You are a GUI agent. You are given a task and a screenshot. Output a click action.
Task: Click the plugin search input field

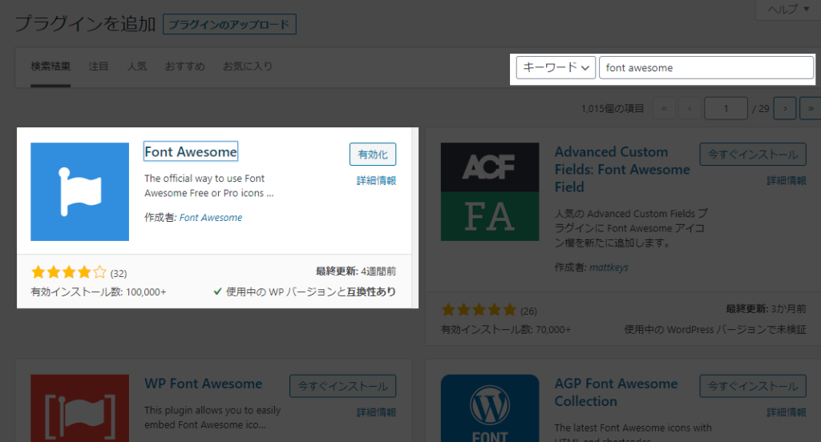click(x=706, y=68)
